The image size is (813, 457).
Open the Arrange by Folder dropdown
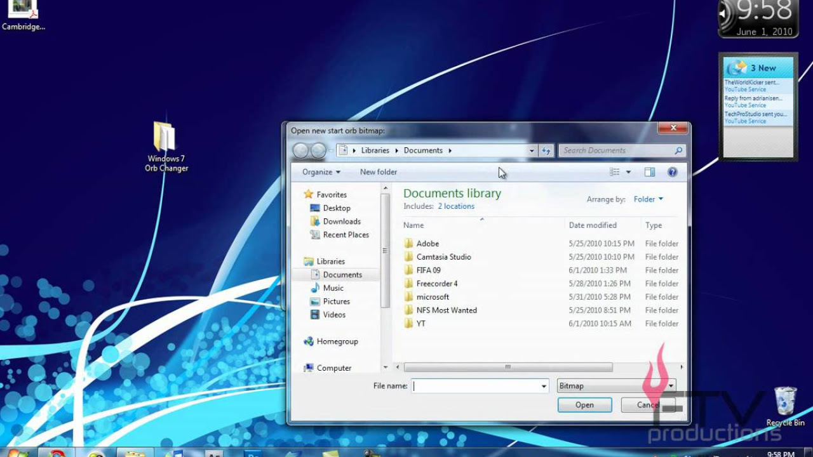coord(648,199)
